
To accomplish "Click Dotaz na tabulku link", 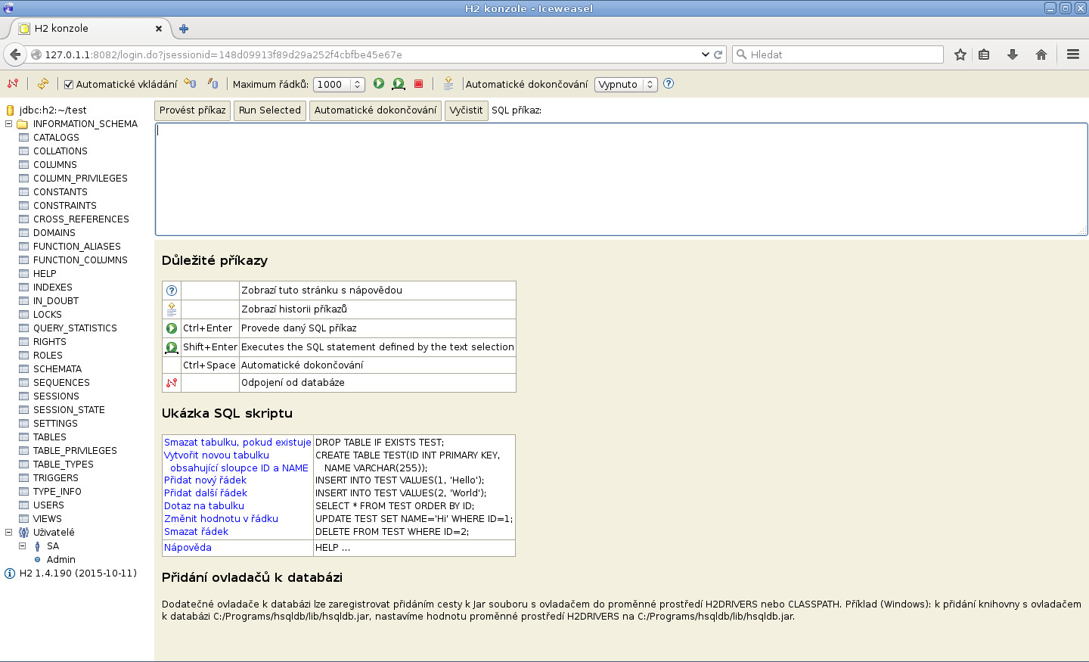I will coord(204,506).
